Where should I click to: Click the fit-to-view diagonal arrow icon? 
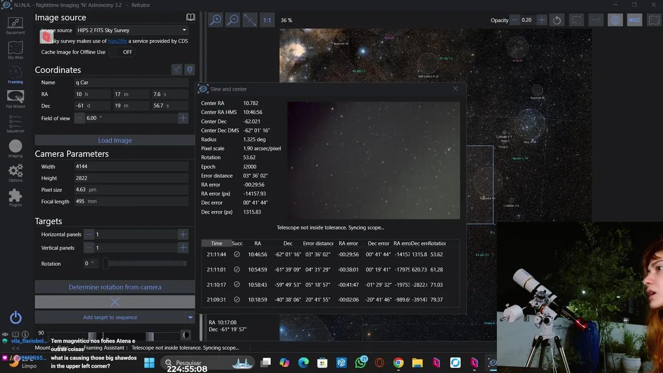tap(250, 20)
